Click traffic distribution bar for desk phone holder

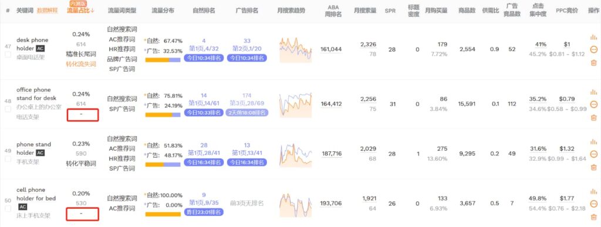click(x=163, y=60)
